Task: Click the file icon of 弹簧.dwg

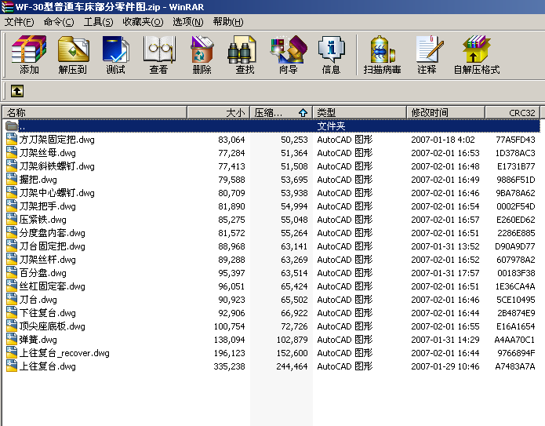Action: [12, 339]
